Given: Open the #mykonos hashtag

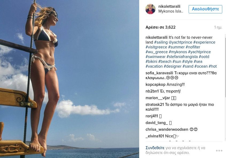Looking at the screenshot, I should [178, 52].
